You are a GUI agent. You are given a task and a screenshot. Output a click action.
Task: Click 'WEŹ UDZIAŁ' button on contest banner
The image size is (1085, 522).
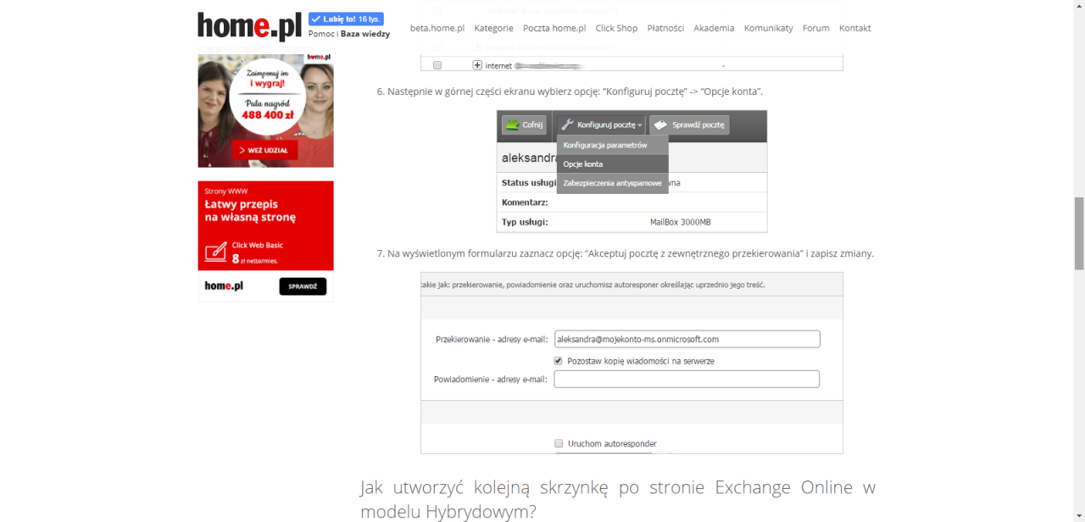click(265, 151)
